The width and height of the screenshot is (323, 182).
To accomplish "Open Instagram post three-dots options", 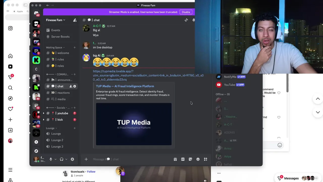I will pos(219,173).
